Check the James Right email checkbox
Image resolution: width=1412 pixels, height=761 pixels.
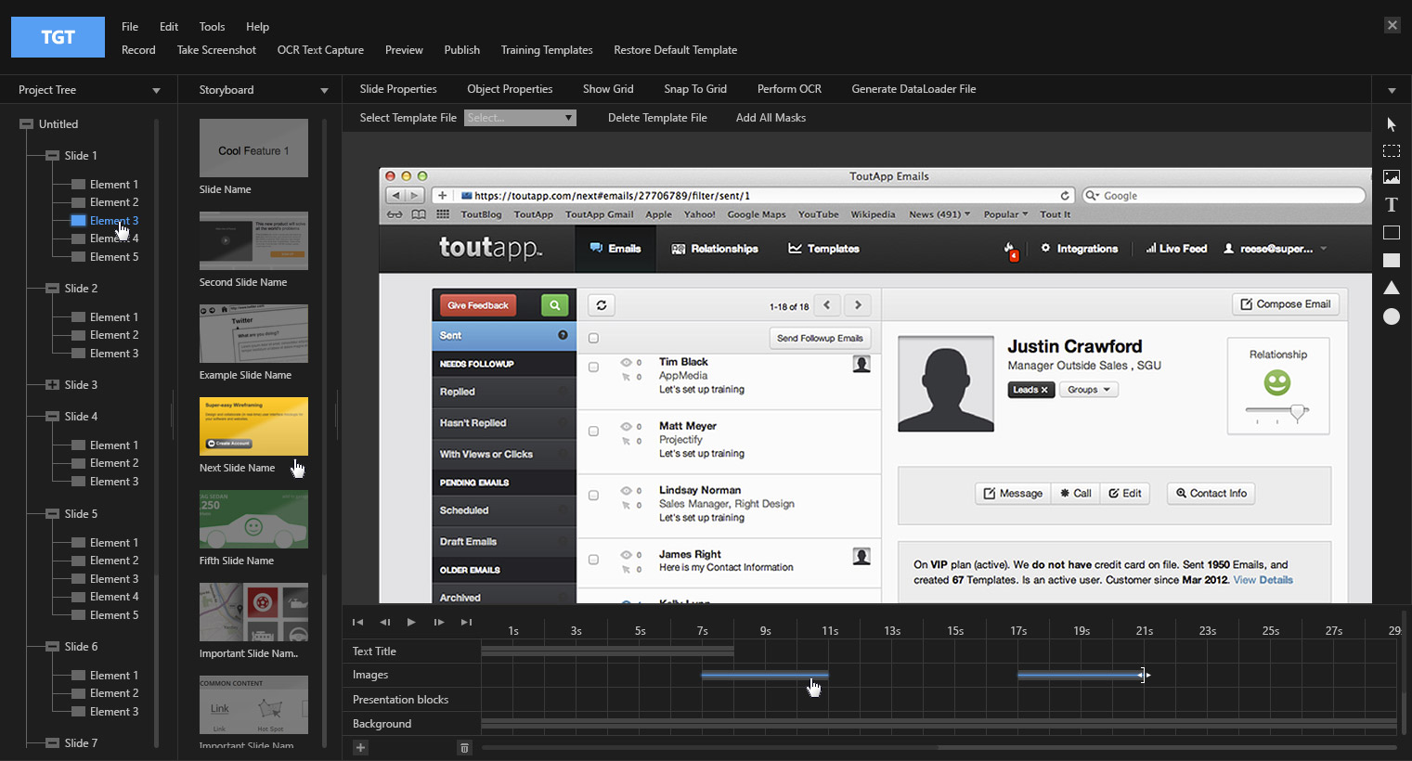593,560
